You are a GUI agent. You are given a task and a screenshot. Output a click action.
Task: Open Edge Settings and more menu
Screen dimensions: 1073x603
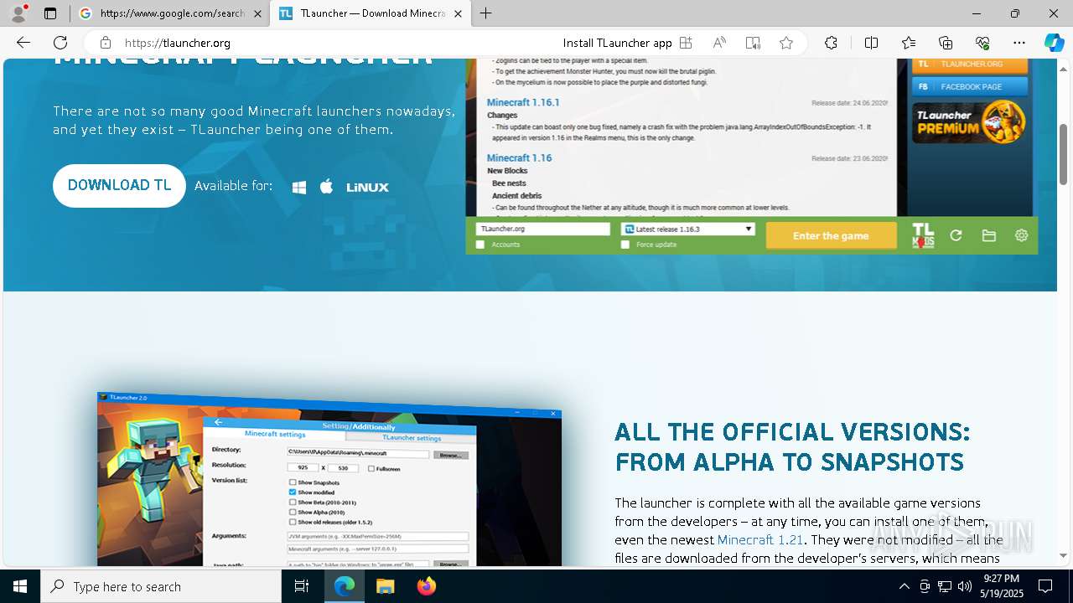tap(1019, 43)
